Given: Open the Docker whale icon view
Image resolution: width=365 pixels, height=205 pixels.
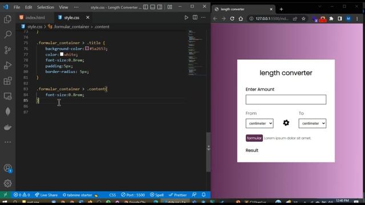Looking at the screenshot, I should [7, 127].
